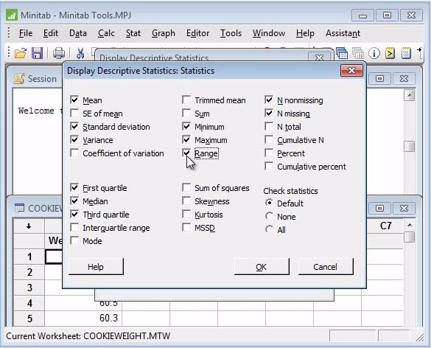Image resolution: width=431 pixels, height=348 pixels.
Task: Open the Graph menu
Action: [x=164, y=33]
